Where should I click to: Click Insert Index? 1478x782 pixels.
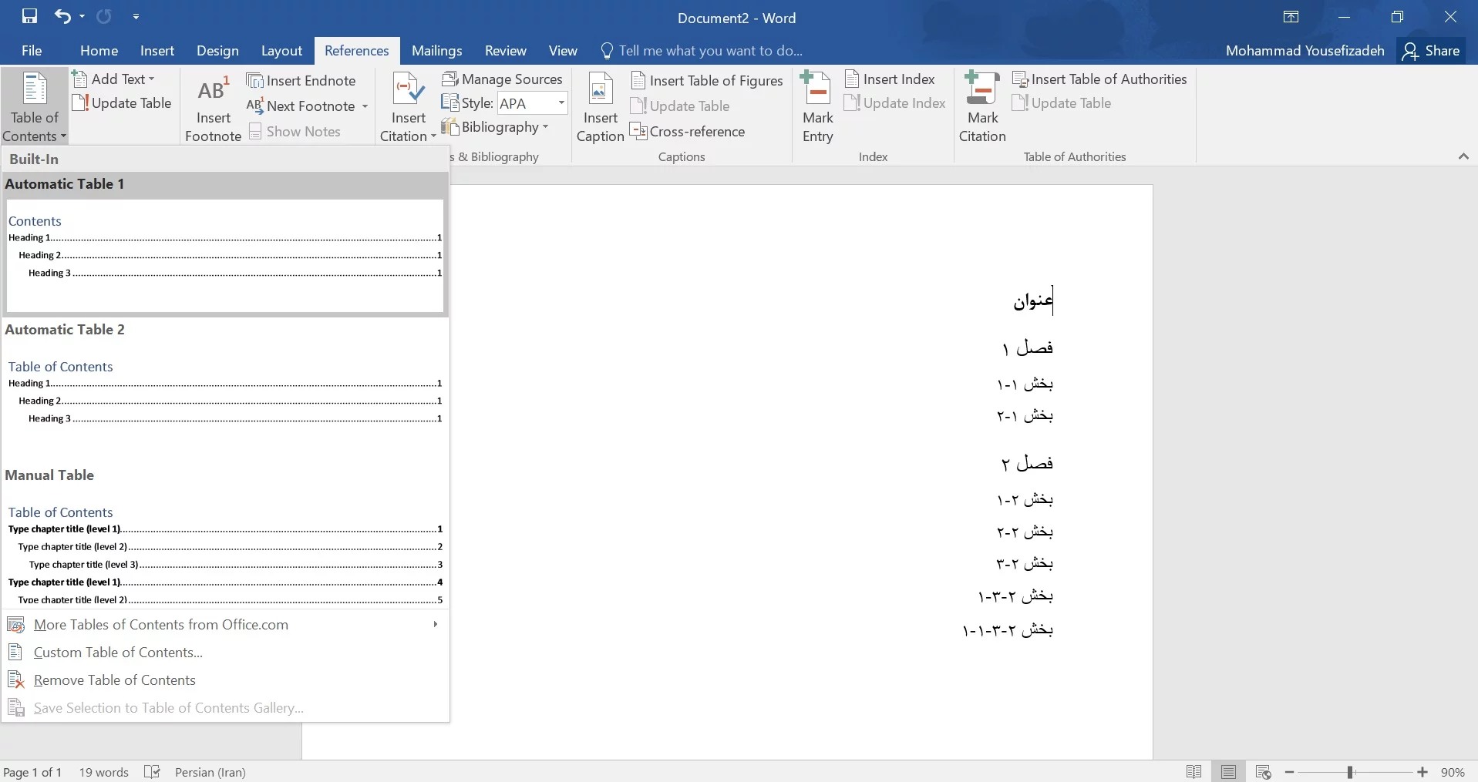(890, 79)
